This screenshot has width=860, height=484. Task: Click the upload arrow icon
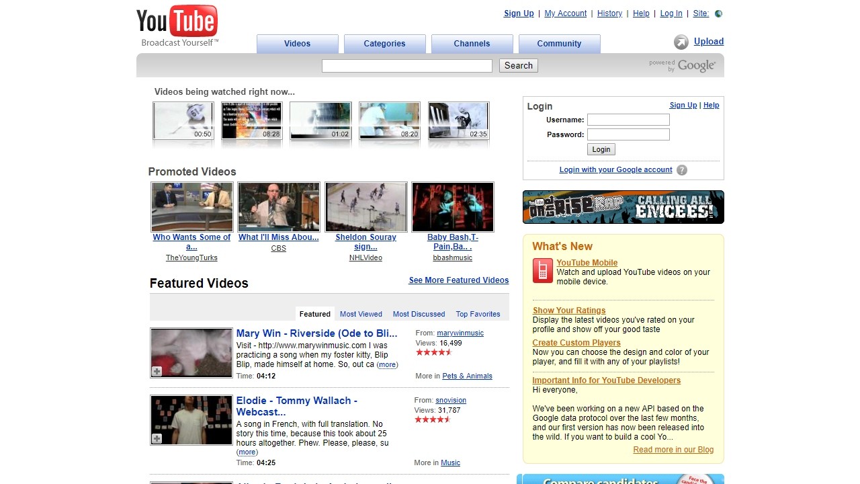[681, 42]
